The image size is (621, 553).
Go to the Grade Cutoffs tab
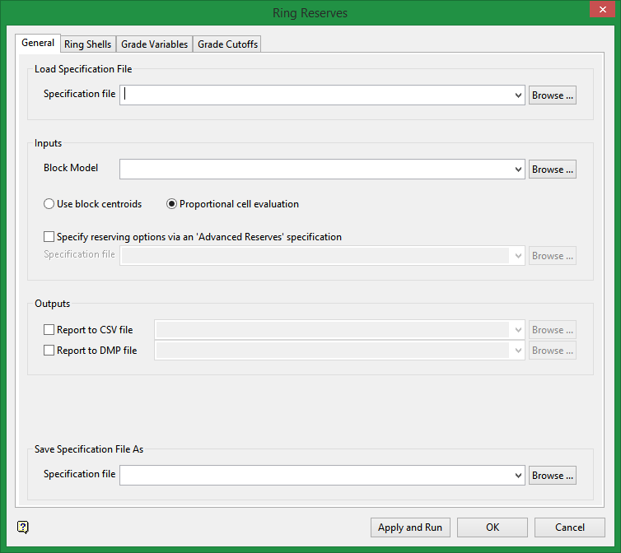227,44
